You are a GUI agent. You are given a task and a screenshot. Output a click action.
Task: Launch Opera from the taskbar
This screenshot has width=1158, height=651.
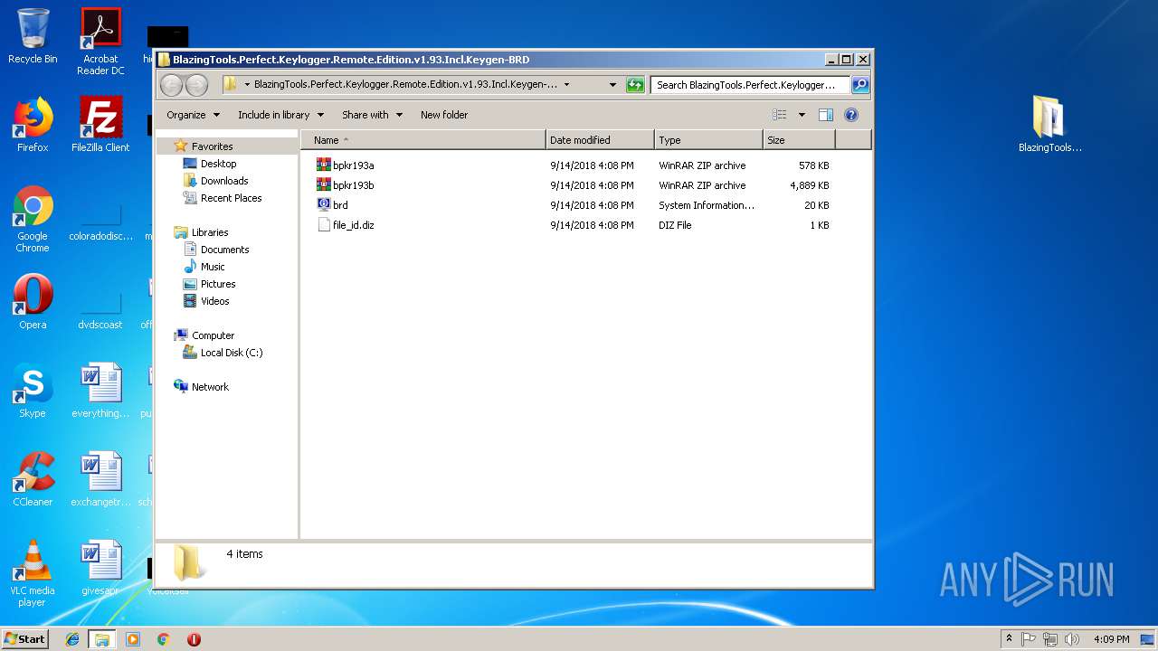pyautogui.click(x=194, y=639)
